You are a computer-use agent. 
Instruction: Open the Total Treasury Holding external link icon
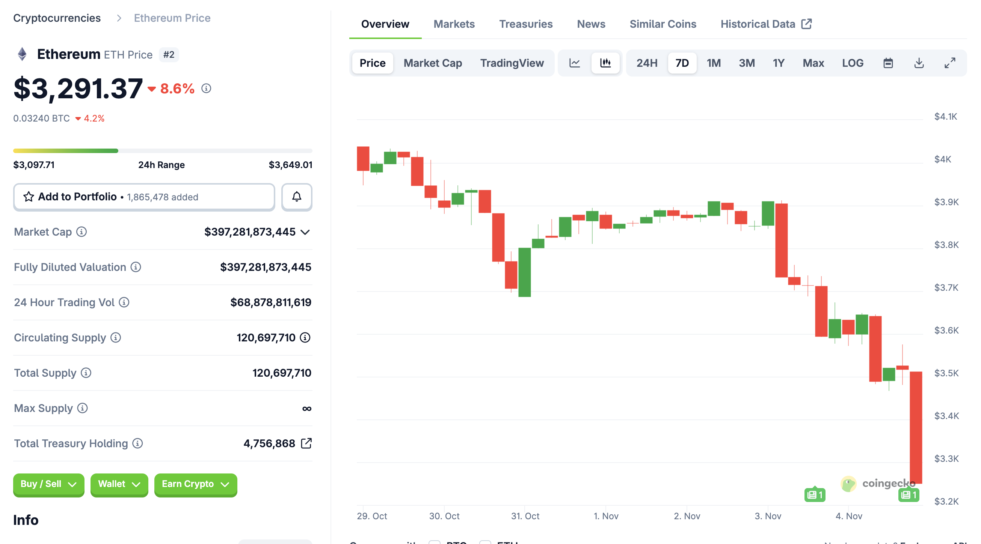tap(306, 443)
